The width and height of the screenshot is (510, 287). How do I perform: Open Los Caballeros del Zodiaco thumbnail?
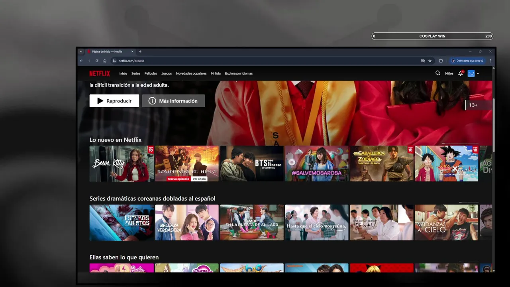(382, 163)
